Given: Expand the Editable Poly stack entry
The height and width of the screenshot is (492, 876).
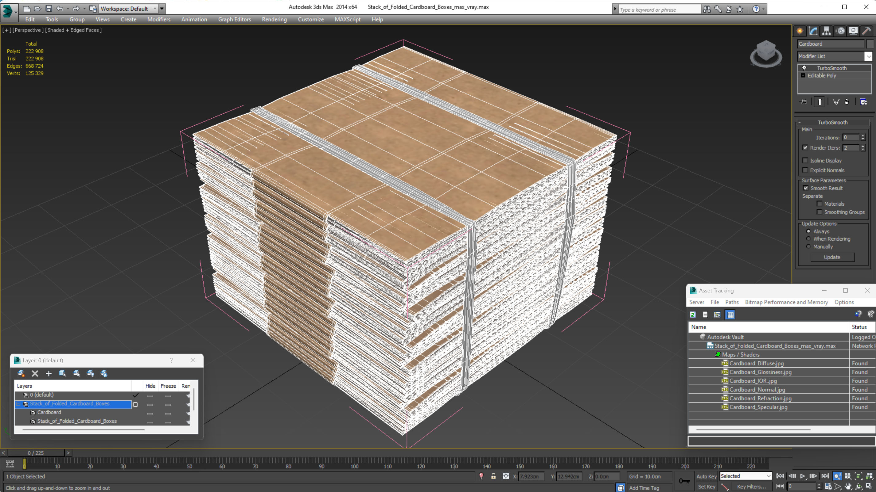Looking at the screenshot, I should (x=803, y=75).
